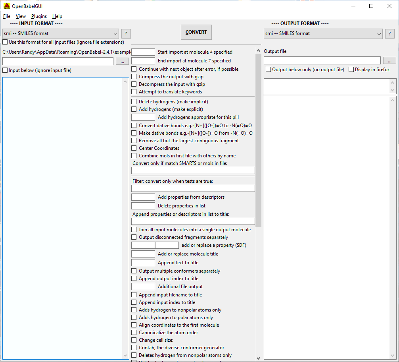The image size is (399, 362).
Task: Click the input format info question button
Action: (x=126, y=34)
